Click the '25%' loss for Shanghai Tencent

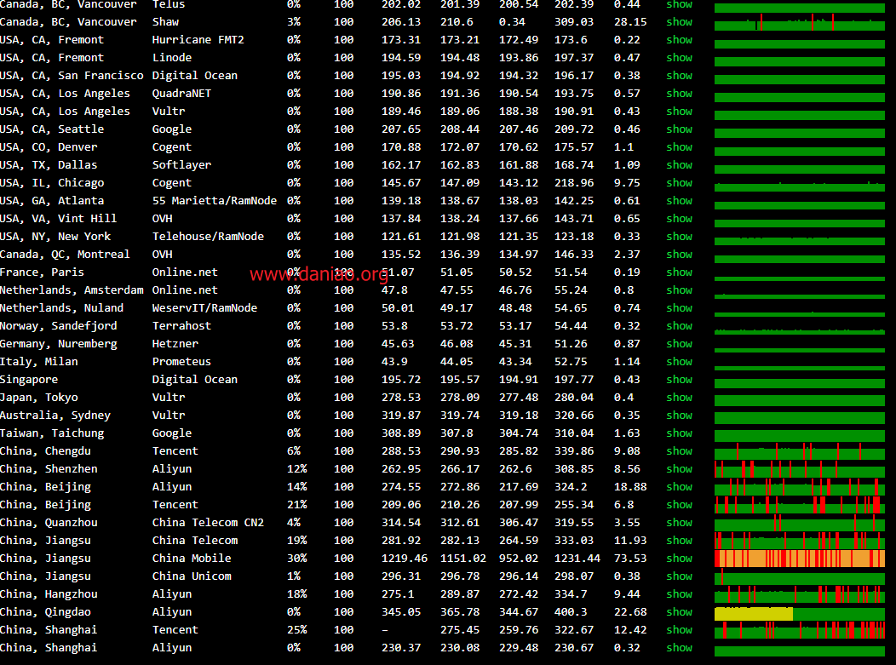click(296, 629)
